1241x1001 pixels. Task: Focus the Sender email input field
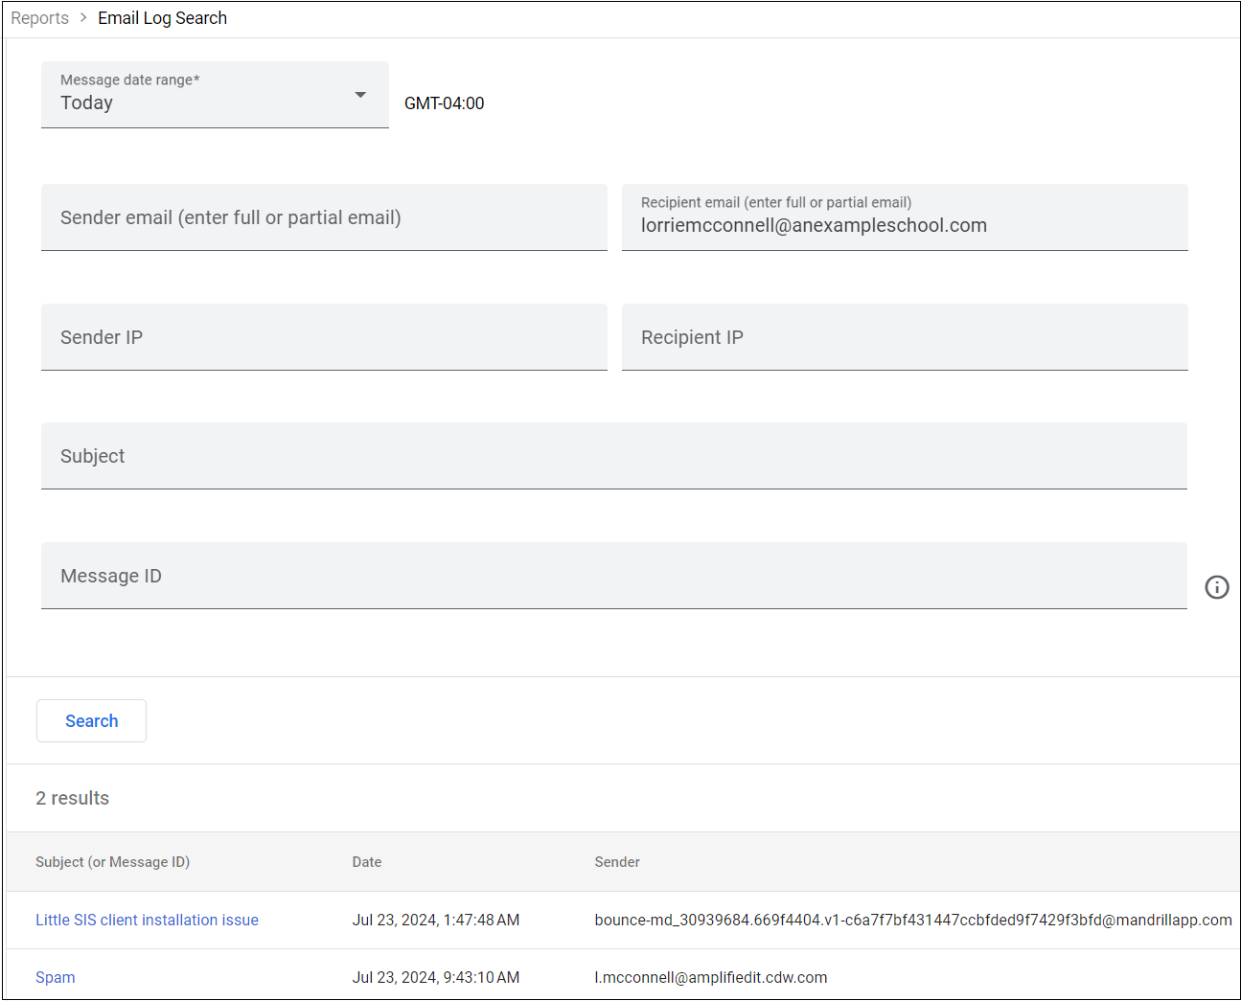pos(324,217)
